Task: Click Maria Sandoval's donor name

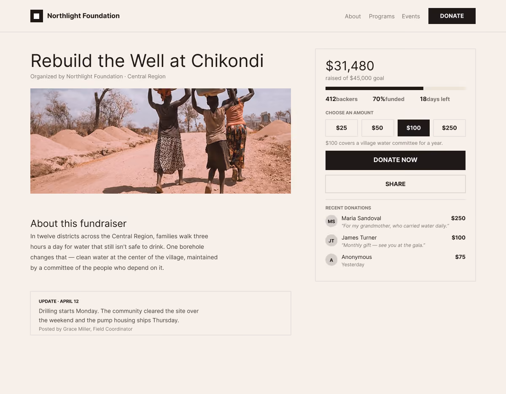Action: click(x=361, y=218)
